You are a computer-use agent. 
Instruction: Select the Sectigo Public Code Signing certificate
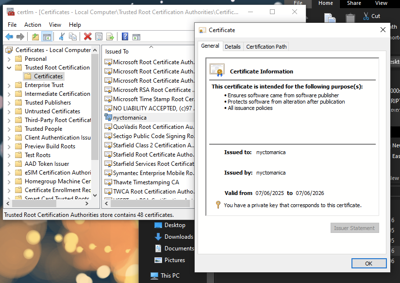(150, 136)
